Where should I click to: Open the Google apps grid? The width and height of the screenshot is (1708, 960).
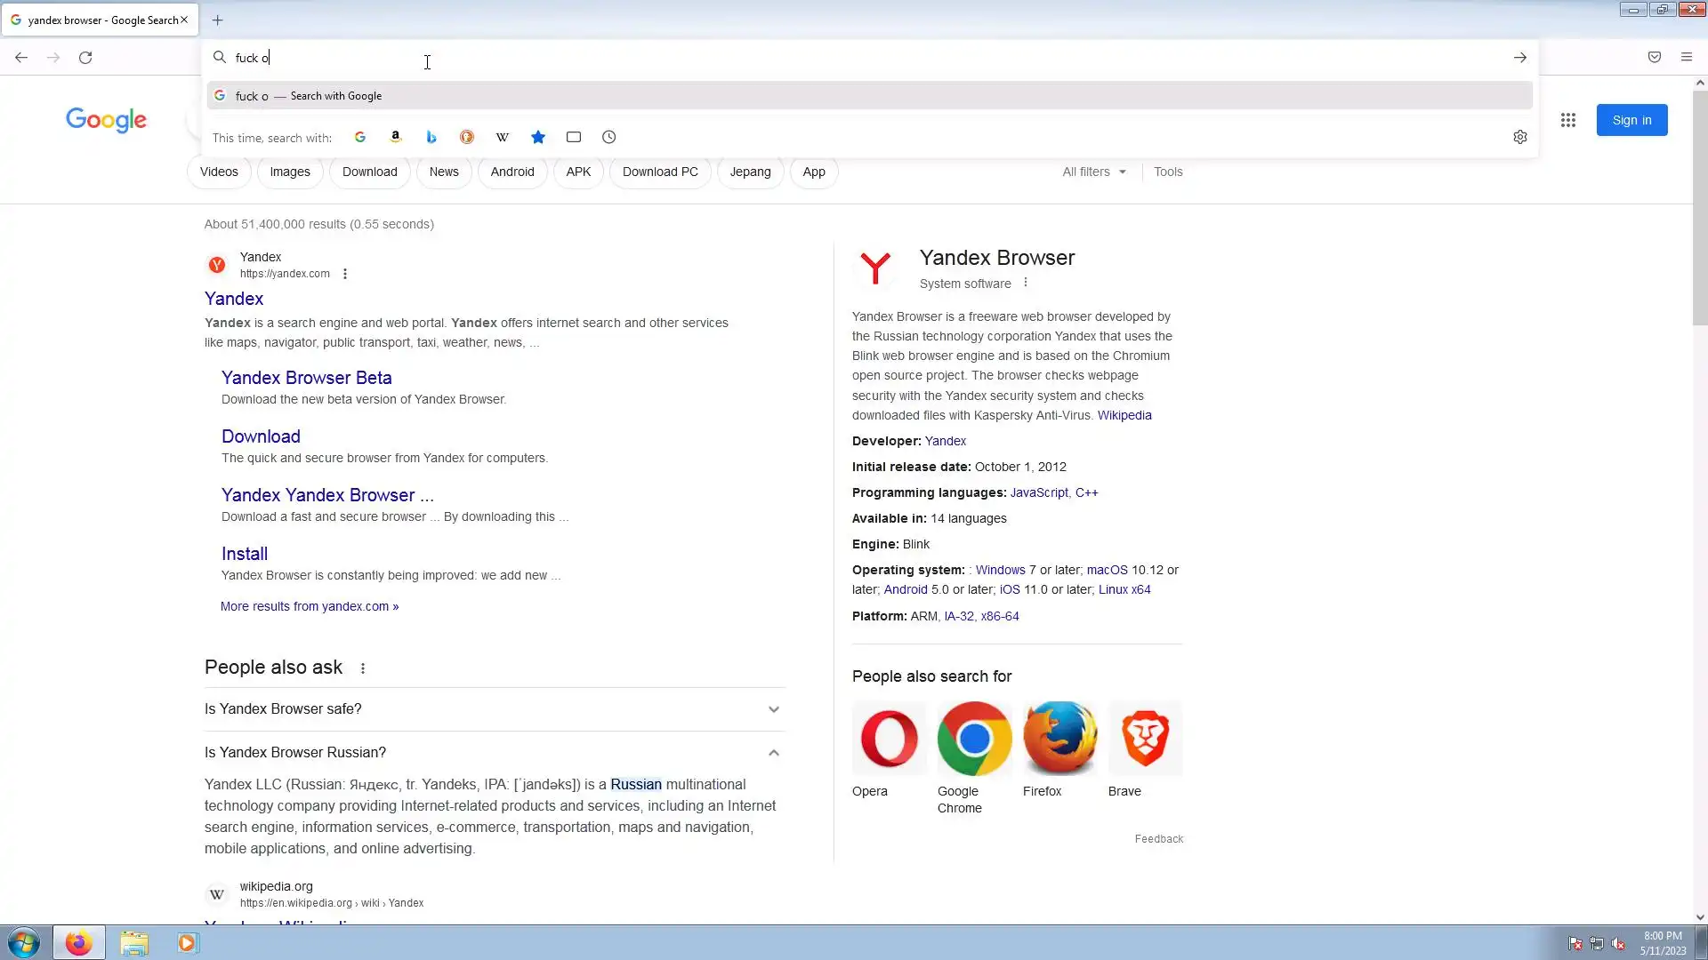[x=1568, y=120]
